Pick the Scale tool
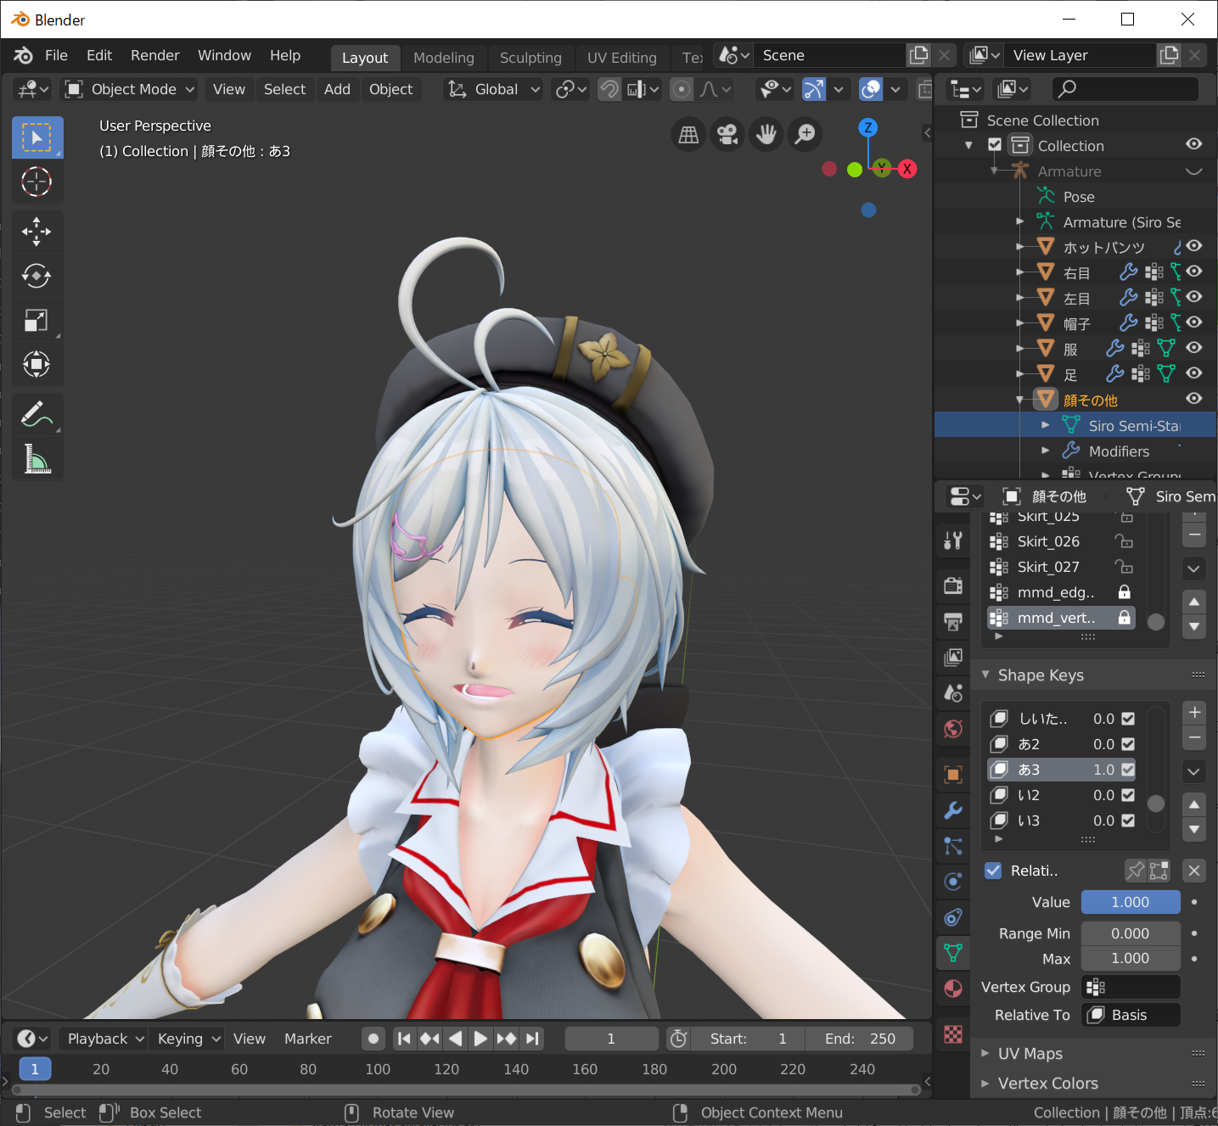 (36, 320)
